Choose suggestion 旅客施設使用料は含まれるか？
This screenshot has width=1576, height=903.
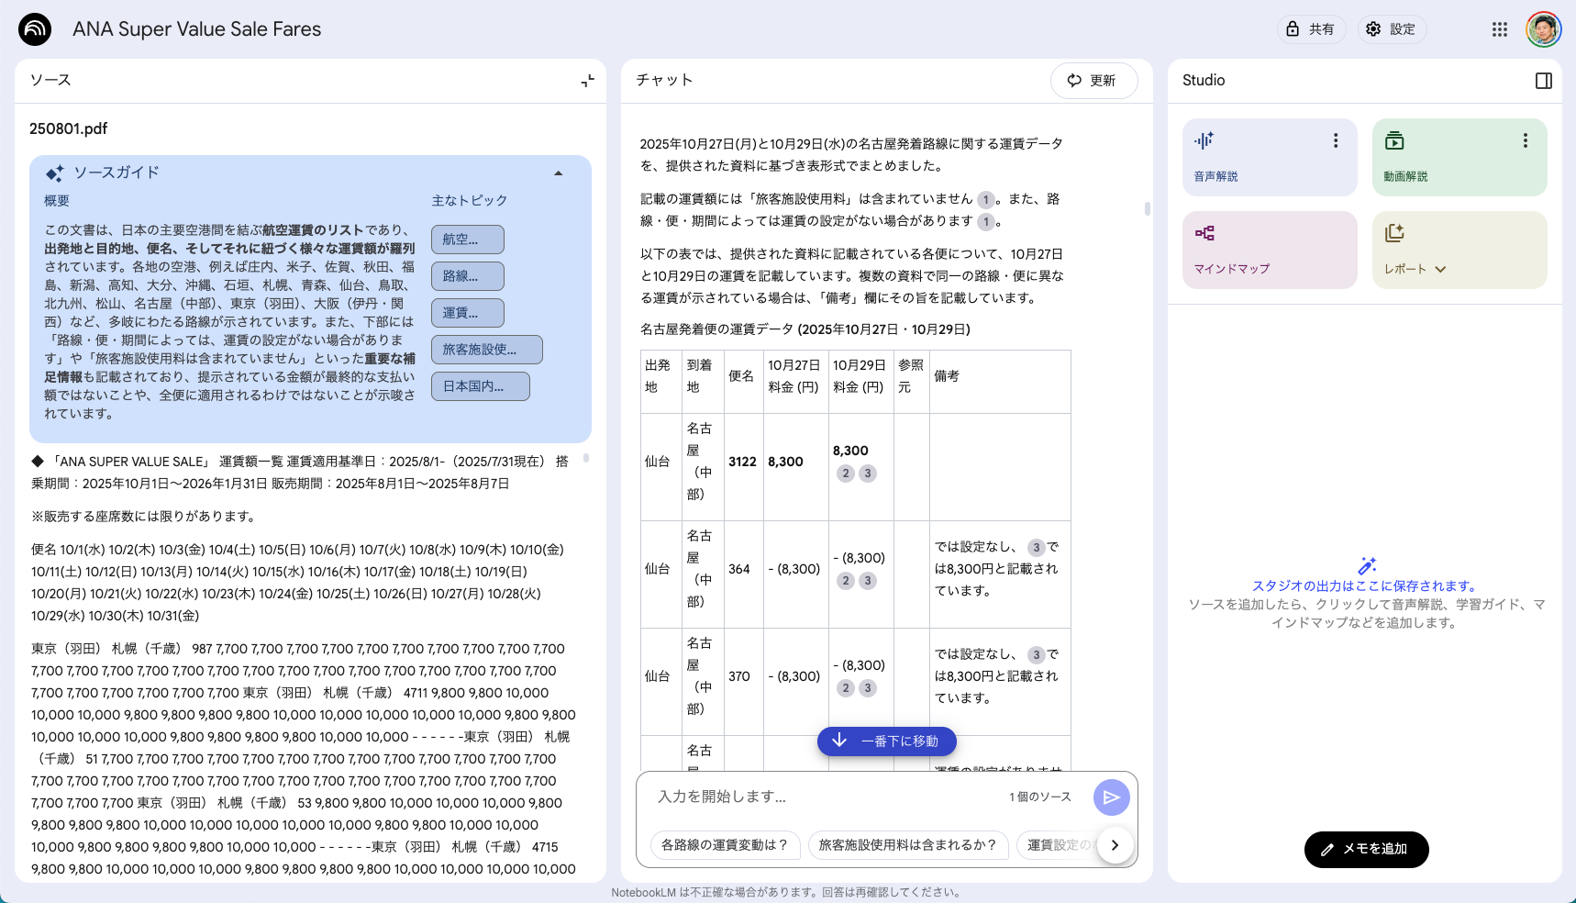point(907,845)
